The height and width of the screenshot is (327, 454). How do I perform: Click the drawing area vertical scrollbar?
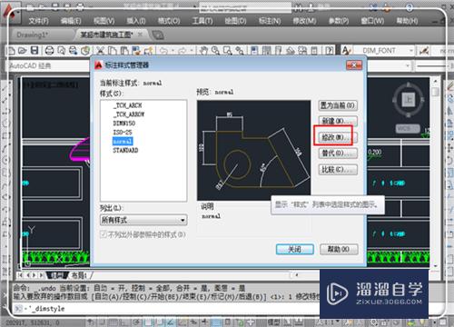tap(436, 173)
